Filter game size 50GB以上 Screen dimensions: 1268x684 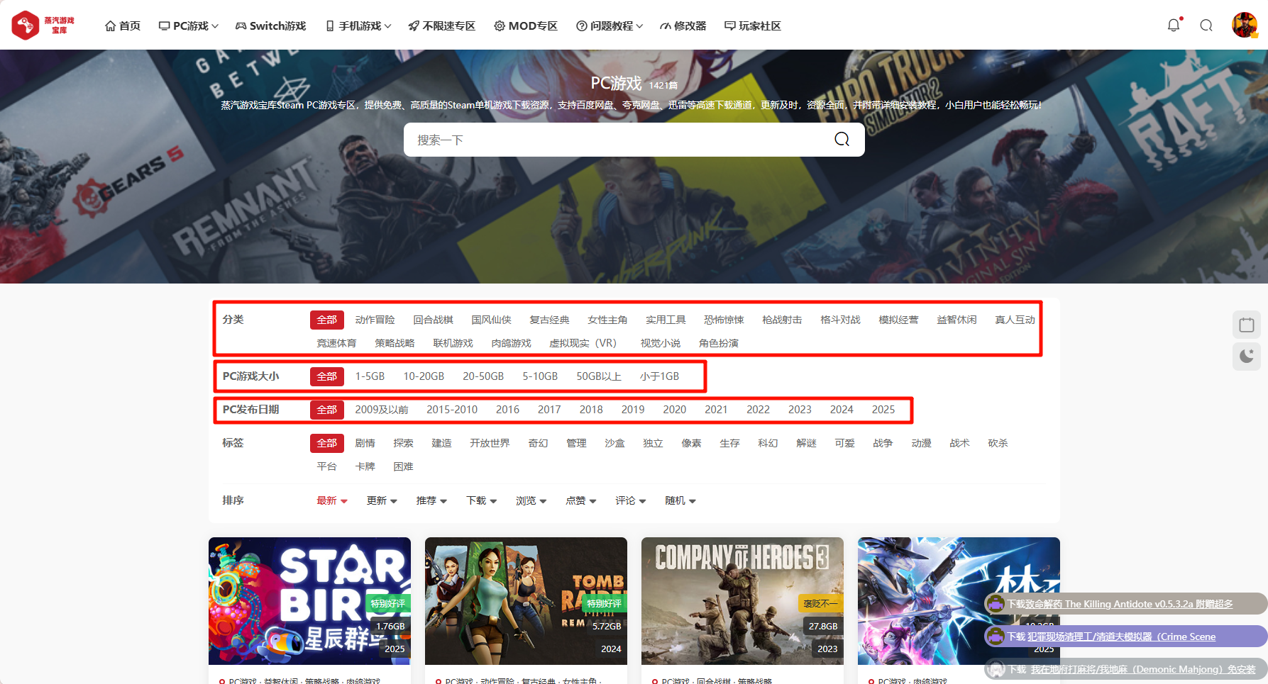pyautogui.click(x=599, y=376)
